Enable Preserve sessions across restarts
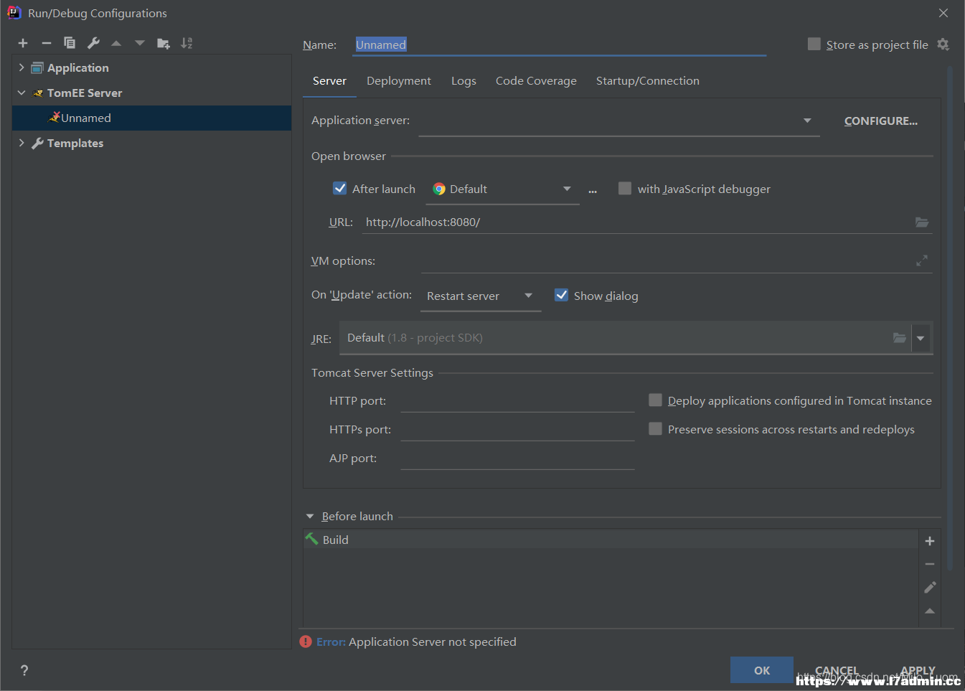 655,429
